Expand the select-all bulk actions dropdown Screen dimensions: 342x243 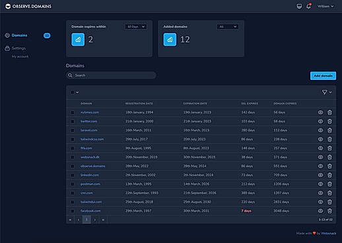coord(75,92)
